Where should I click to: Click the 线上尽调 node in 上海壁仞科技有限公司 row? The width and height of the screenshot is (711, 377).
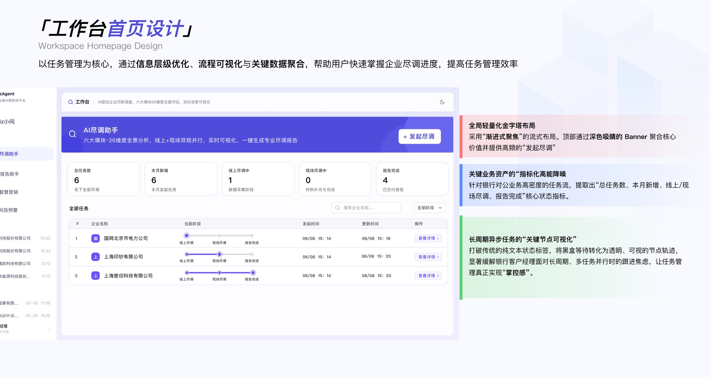coord(187,273)
